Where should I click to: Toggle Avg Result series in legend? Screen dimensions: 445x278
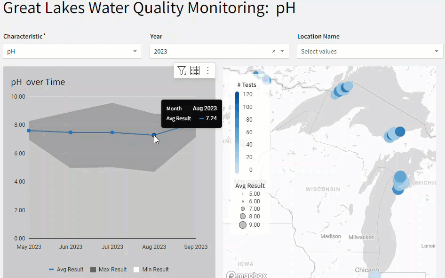[66, 270]
